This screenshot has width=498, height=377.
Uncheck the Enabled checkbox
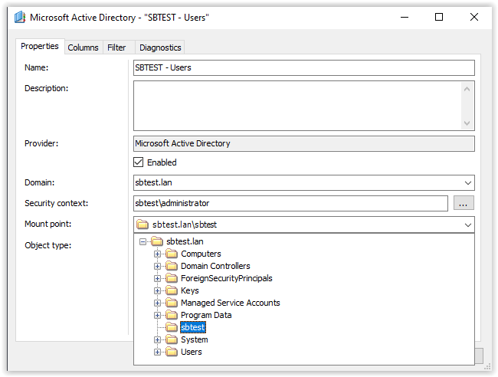coord(138,162)
